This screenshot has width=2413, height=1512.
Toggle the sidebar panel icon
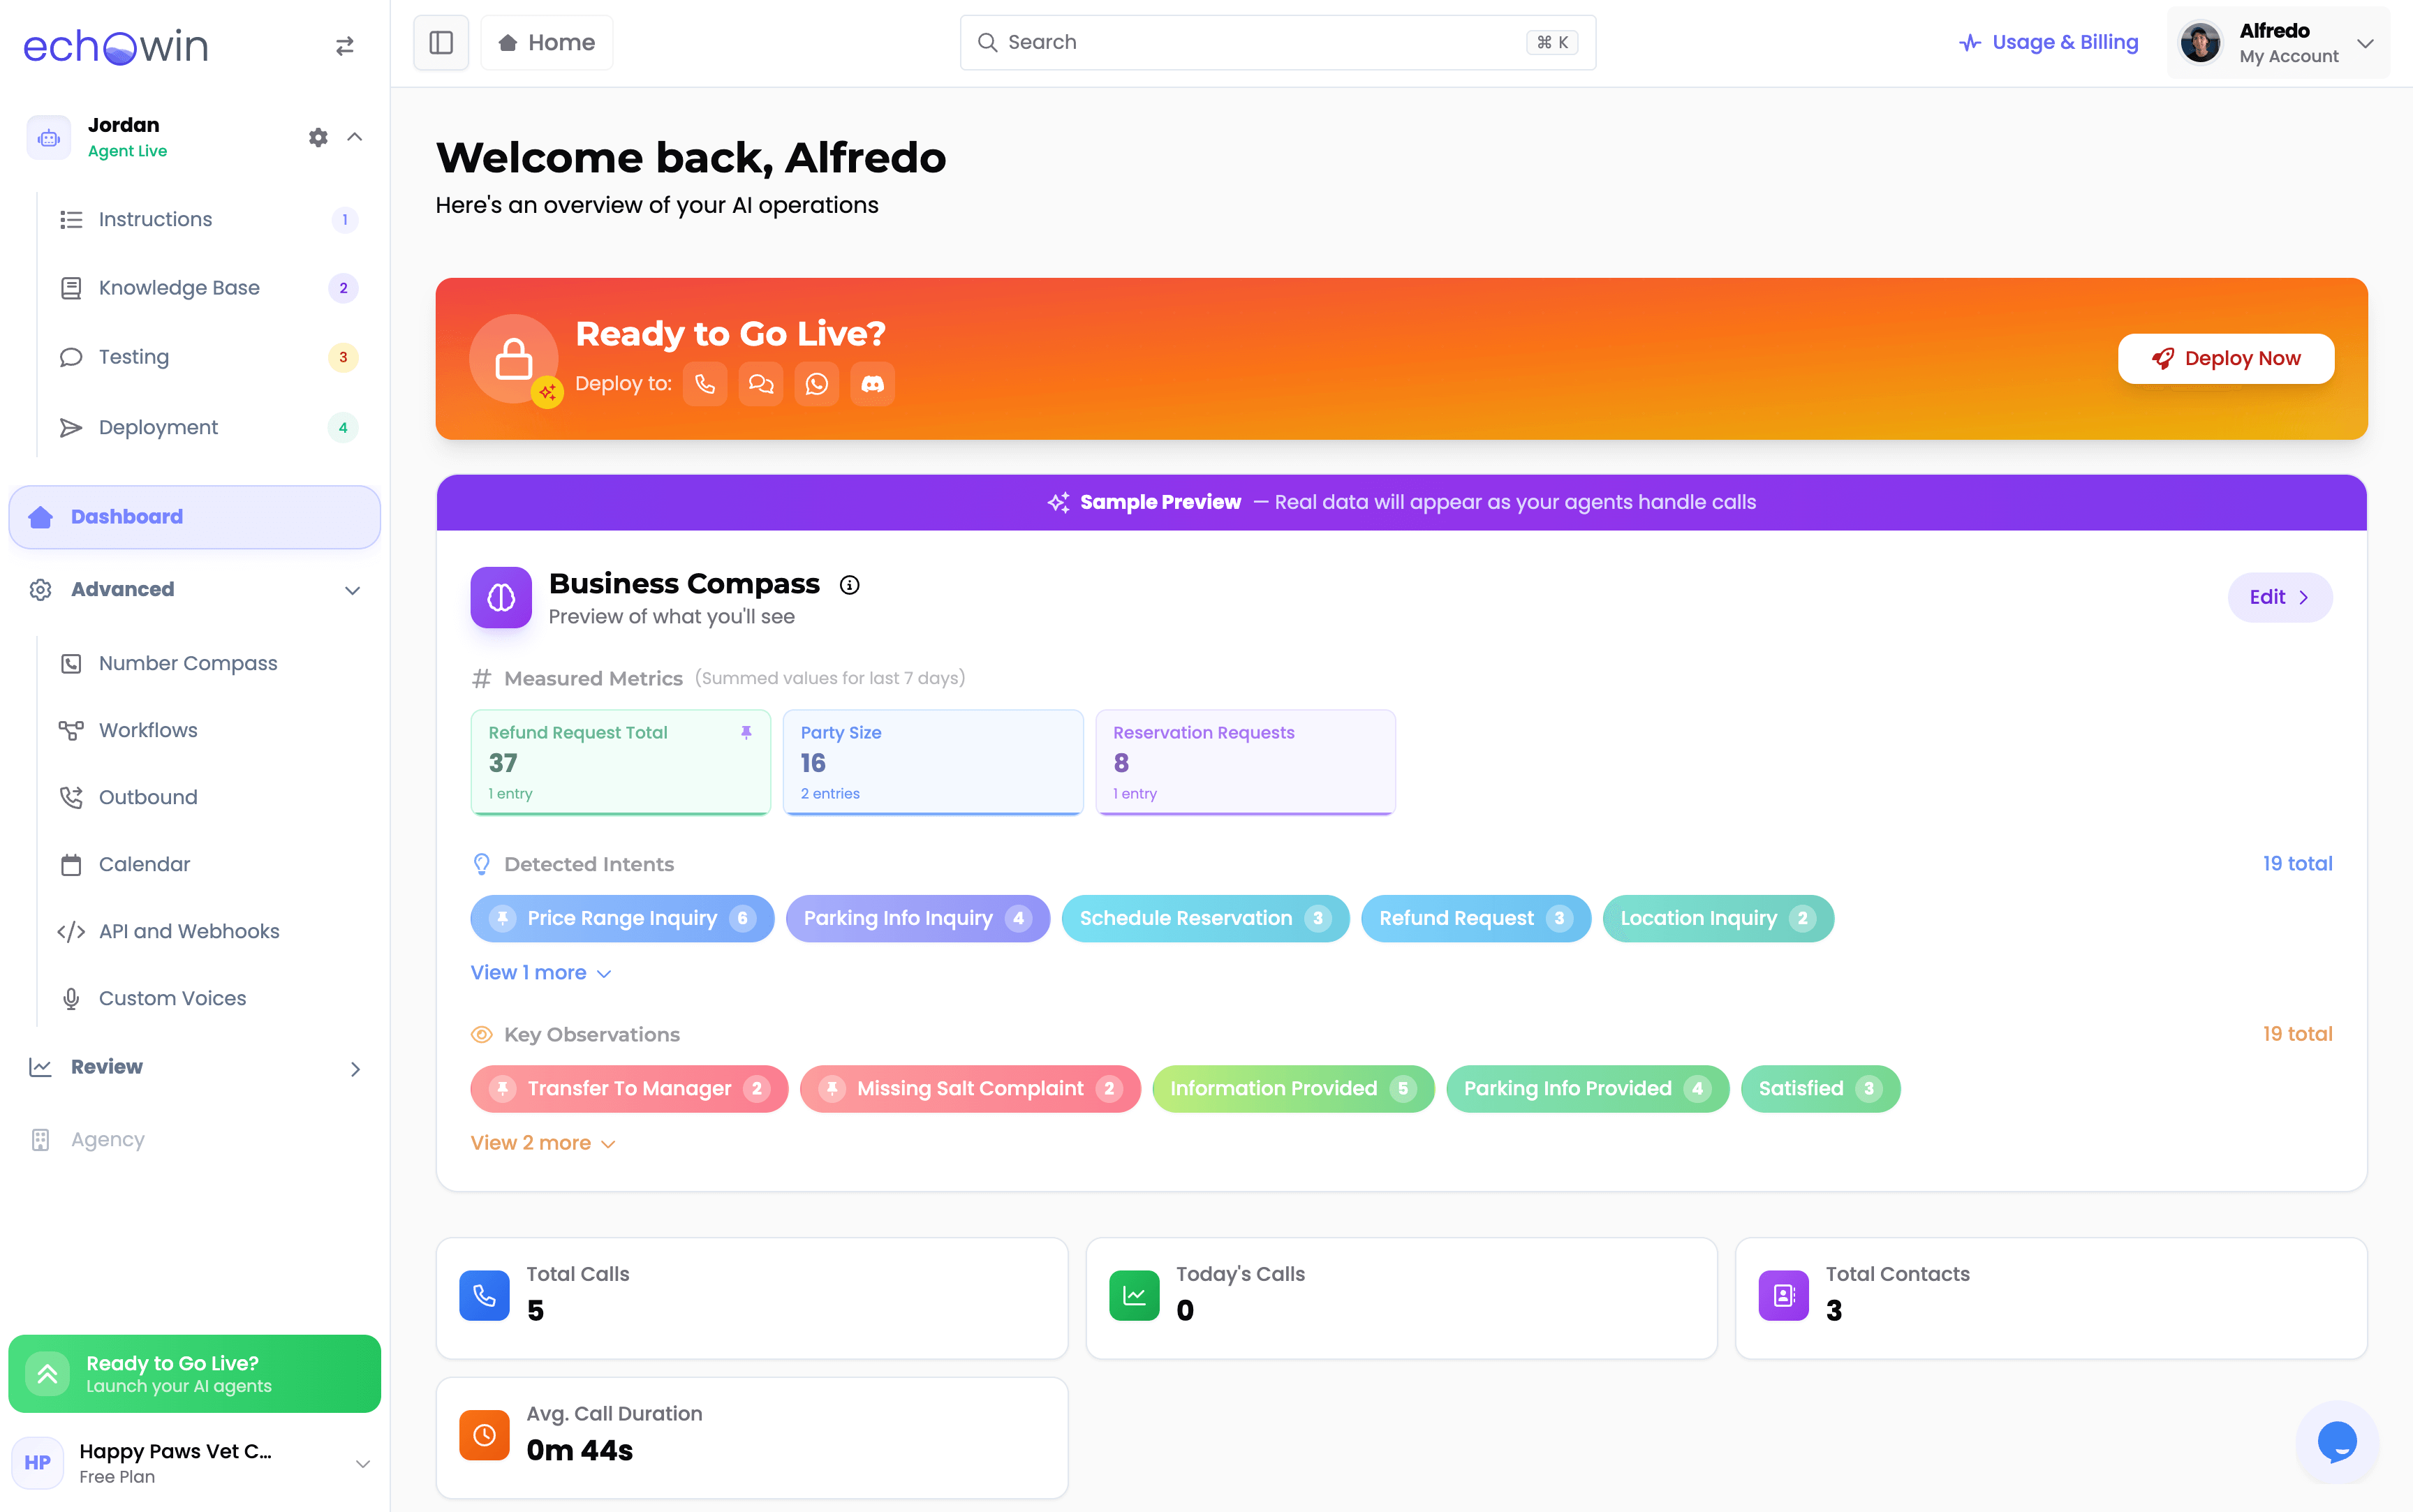(x=441, y=42)
